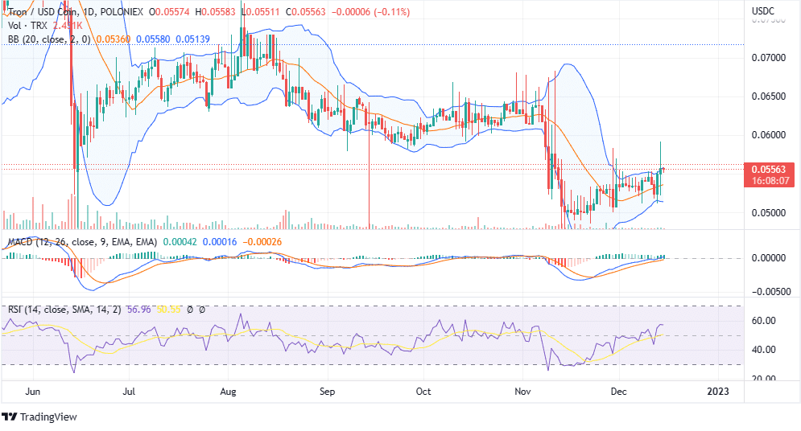The image size is (801, 431).
Task: Click the Nov label on time axis
Action: click(x=522, y=392)
